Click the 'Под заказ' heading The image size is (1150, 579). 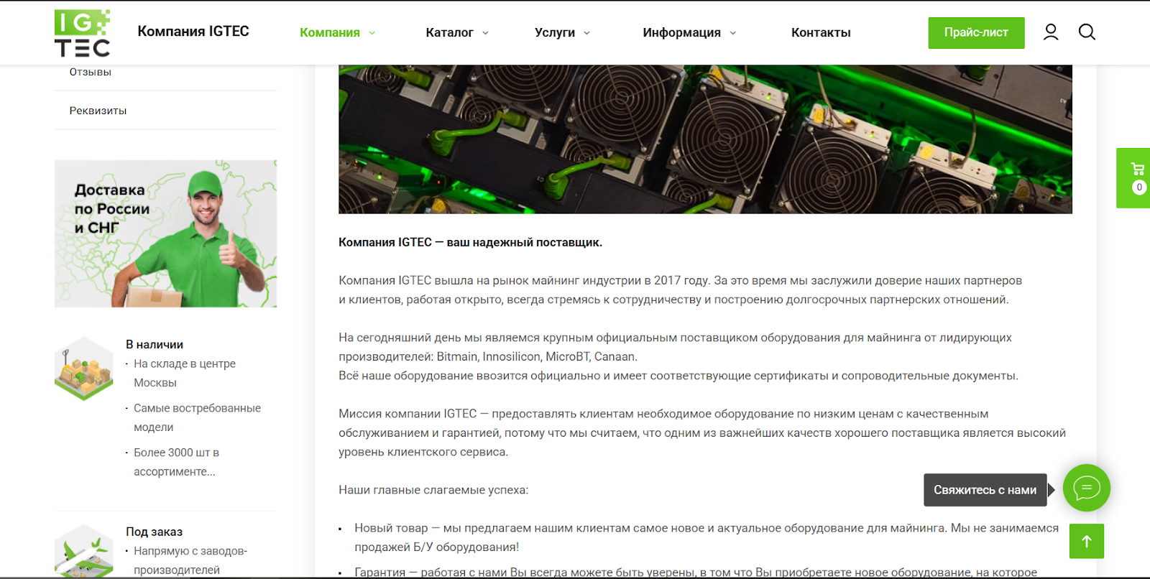tap(154, 532)
